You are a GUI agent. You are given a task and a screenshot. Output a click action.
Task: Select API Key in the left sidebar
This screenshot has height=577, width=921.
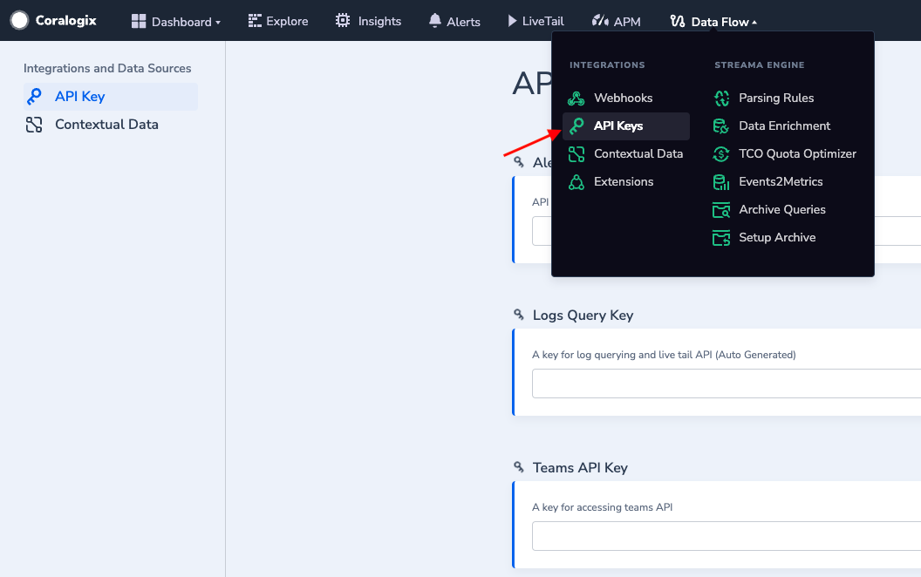[x=79, y=97]
